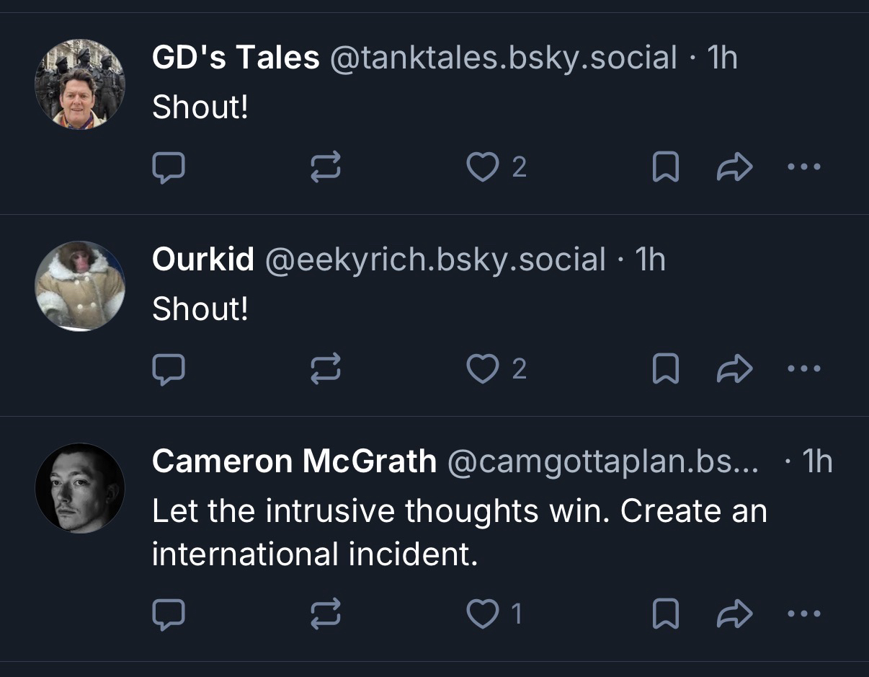Reply to Cameron McGrath's post
Image resolution: width=869 pixels, height=677 pixels.
(169, 614)
